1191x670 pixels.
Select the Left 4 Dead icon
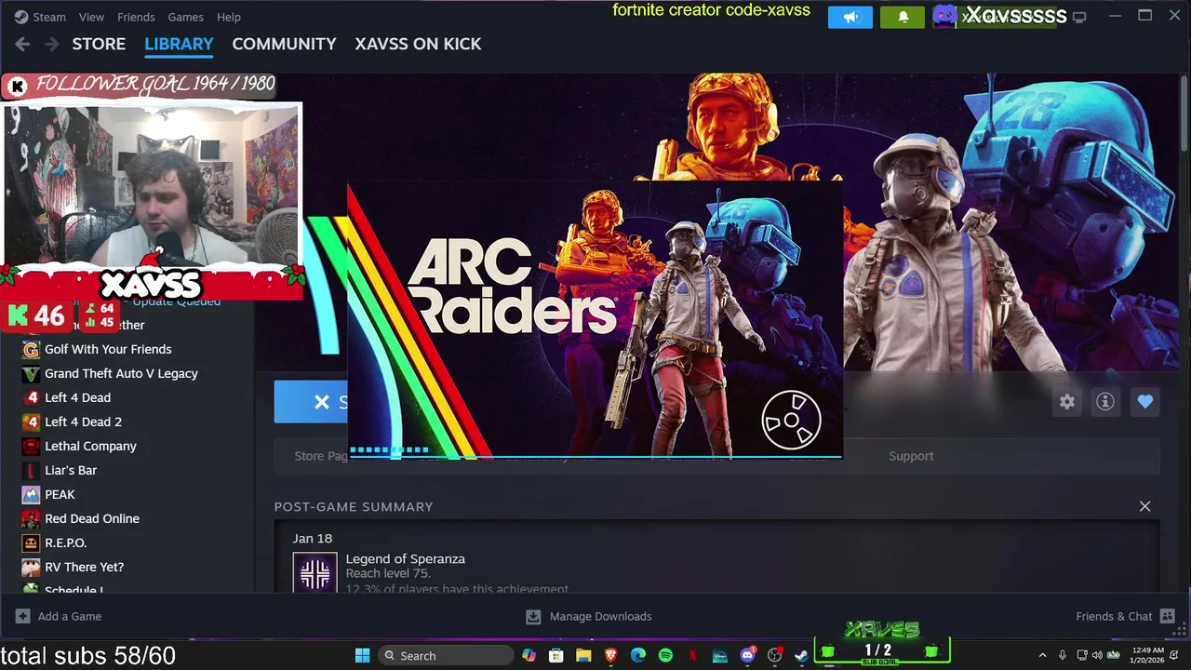31,397
